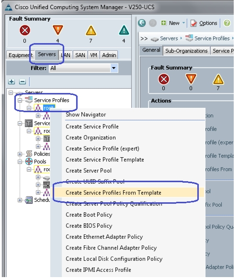Switch to the VM tab
This screenshot has height=279, width=239.
[93, 55]
